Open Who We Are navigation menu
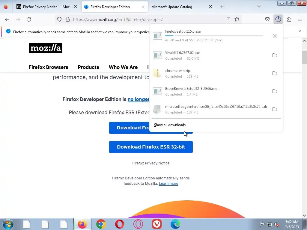Screen dimensions: 307x230 (123, 67)
